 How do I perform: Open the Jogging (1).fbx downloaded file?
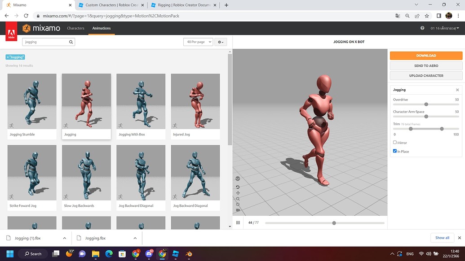pos(27,238)
